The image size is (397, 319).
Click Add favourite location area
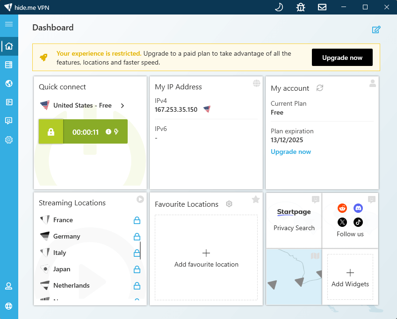[x=206, y=258]
